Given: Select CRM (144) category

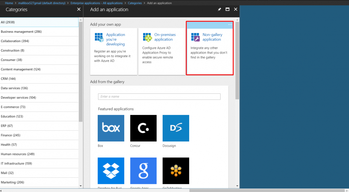Looking at the screenshot, I should tap(39, 79).
